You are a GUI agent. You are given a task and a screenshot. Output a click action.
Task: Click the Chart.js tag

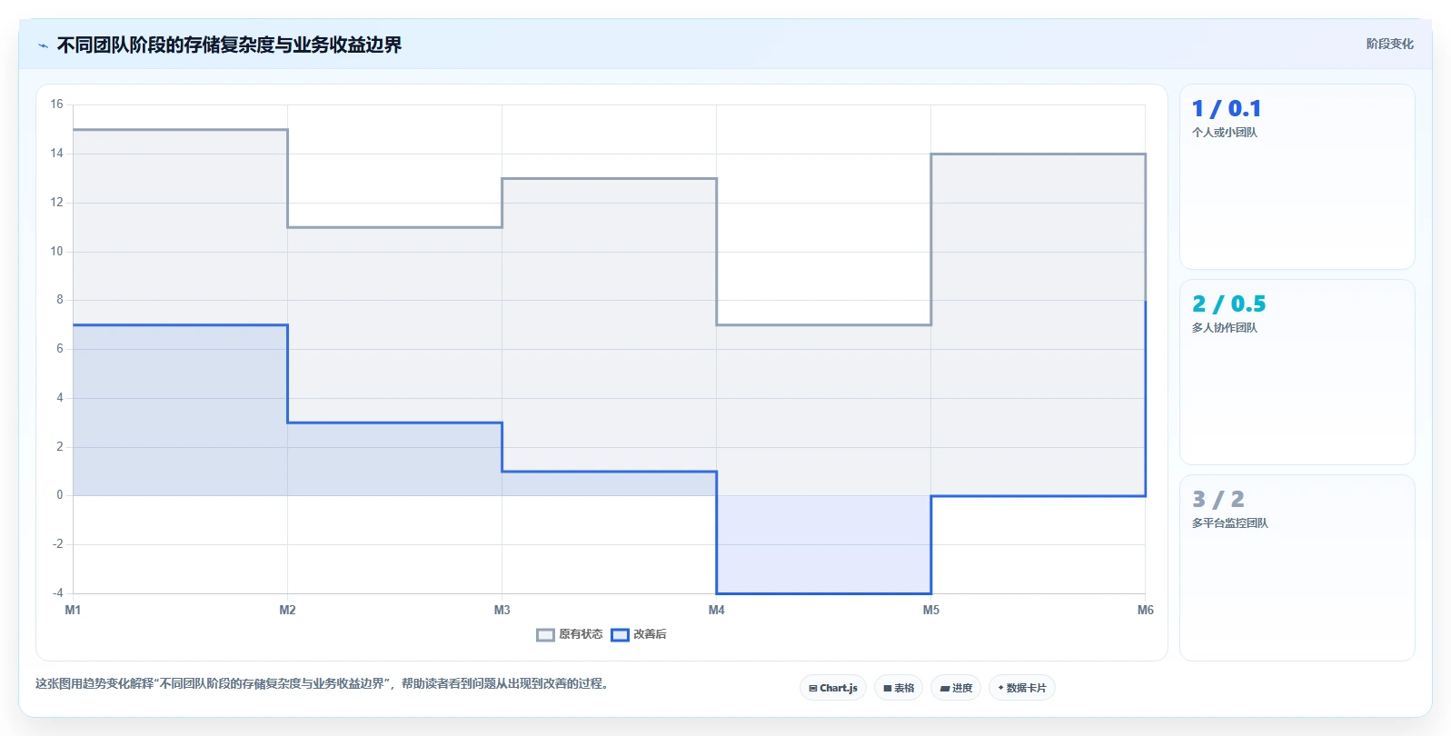click(833, 688)
